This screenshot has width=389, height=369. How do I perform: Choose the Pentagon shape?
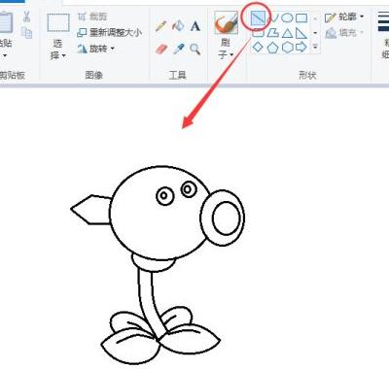272,48
